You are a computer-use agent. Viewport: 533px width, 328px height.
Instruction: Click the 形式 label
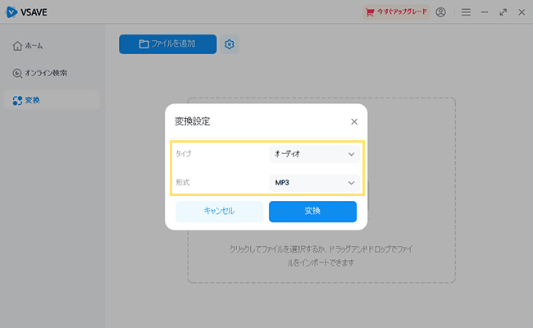pos(183,183)
